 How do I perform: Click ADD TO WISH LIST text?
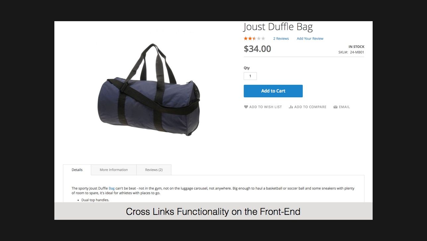tap(266, 107)
